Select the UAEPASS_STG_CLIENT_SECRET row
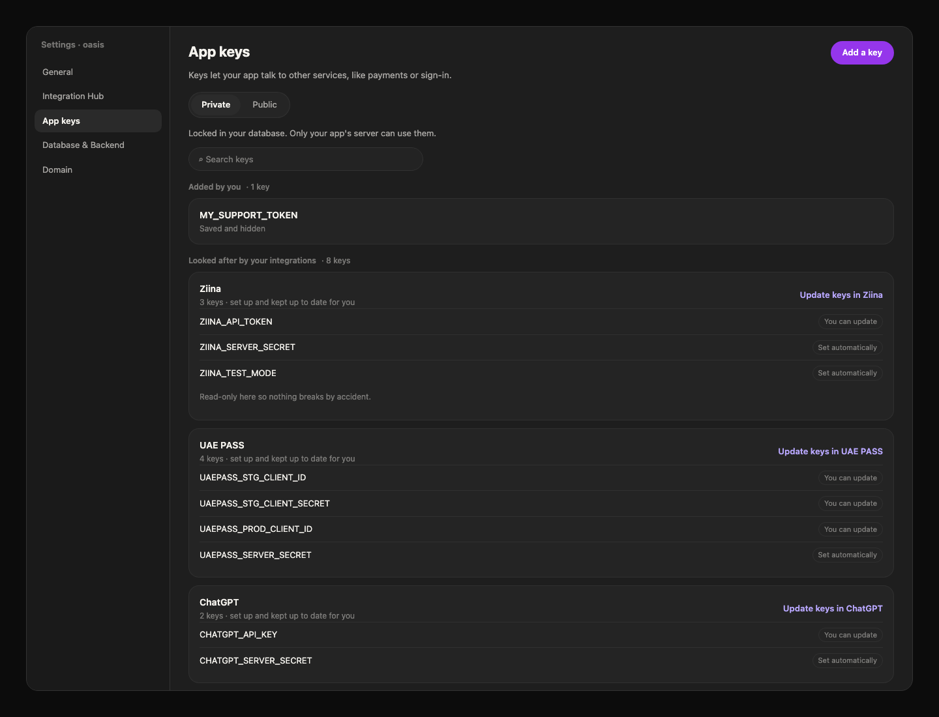The width and height of the screenshot is (939, 717). [541, 504]
